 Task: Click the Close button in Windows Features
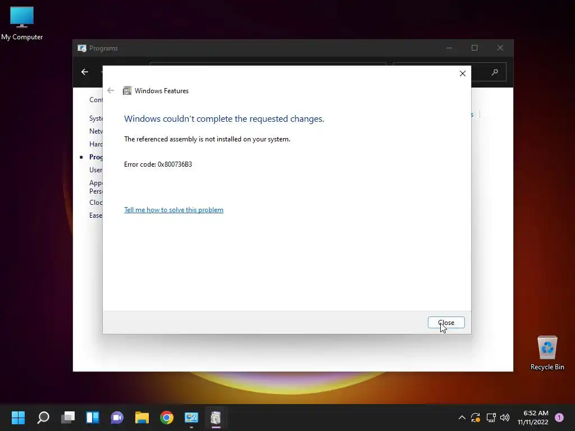point(446,323)
